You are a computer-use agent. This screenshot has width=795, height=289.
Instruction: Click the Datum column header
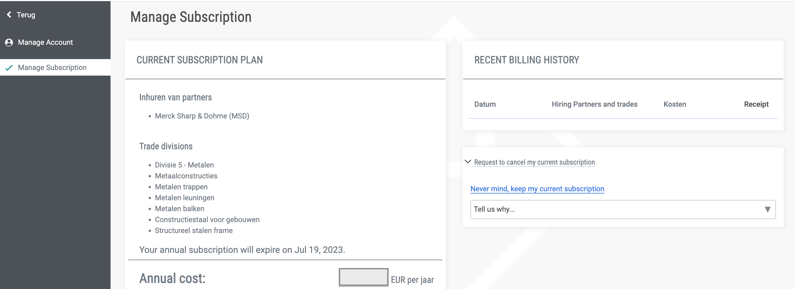point(485,104)
